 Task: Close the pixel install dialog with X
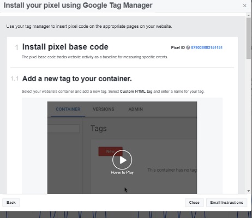pyautogui.click(x=244, y=6)
